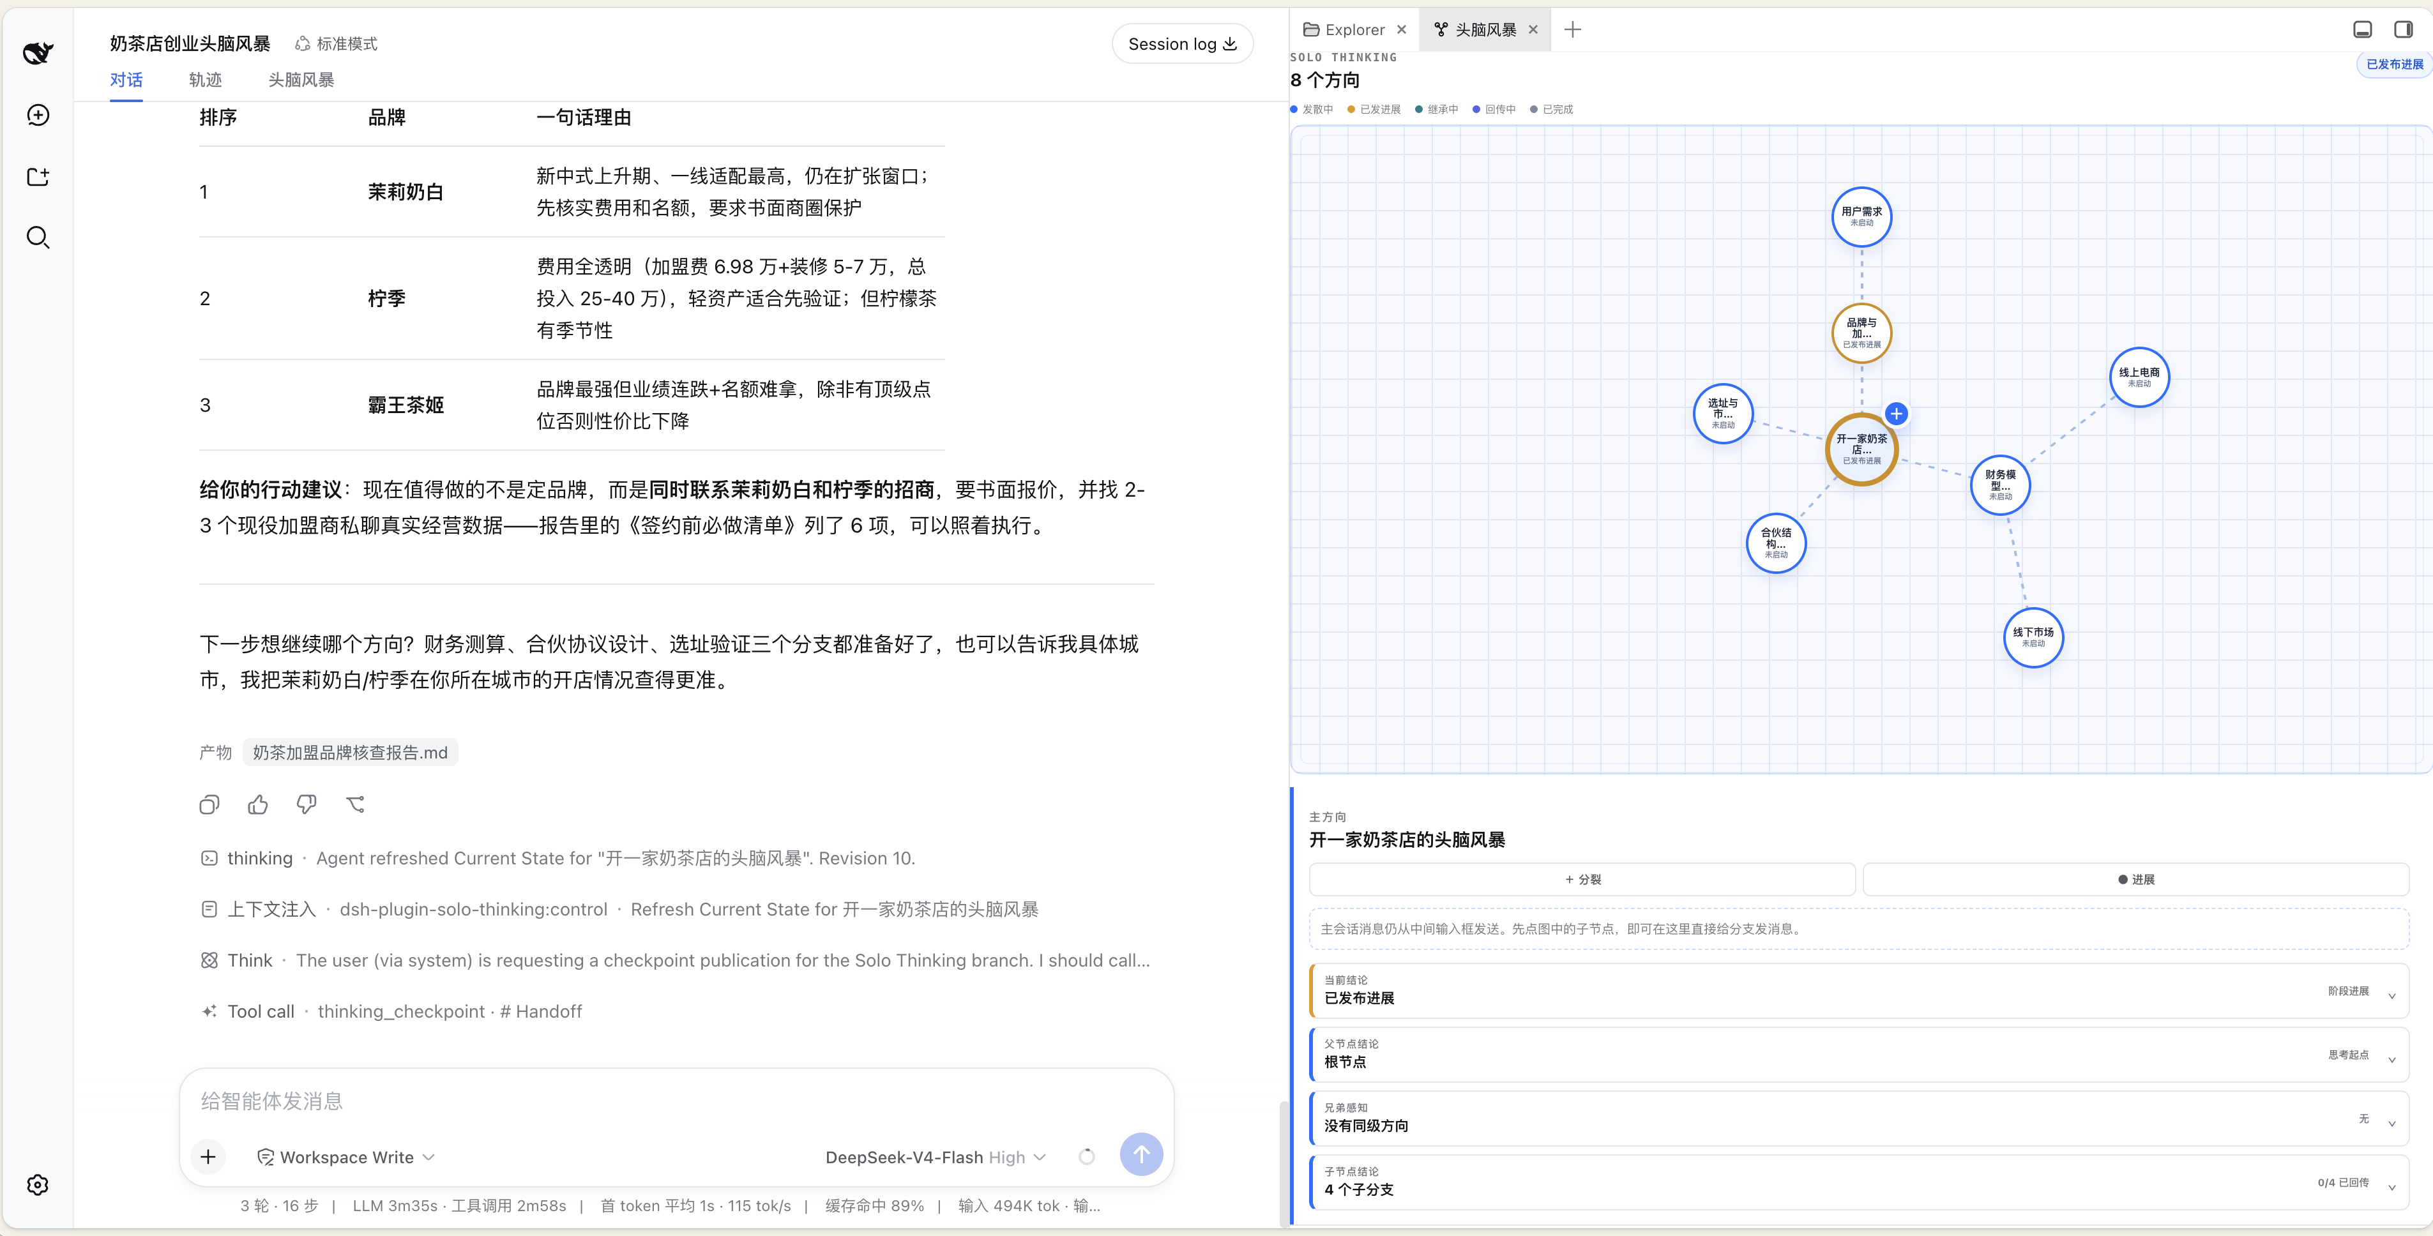Expand the 当前结论 已发布进展 row
Screen dimensions: 2433x1236
(1860, 990)
